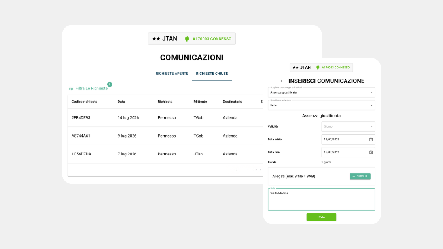Select request code 1C56D7DA
The height and width of the screenshot is (249, 443).
pos(81,154)
